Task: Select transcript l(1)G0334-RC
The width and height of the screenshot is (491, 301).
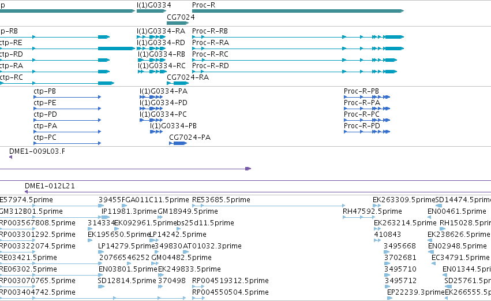Action: [x=162, y=66]
